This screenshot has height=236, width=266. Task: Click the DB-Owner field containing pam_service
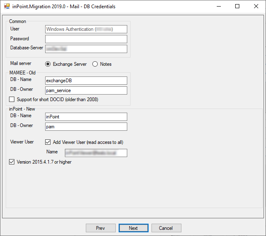coord(86,90)
